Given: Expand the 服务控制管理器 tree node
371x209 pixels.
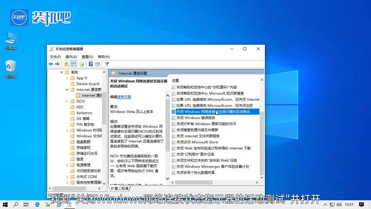Looking at the screenshot, I should [x=67, y=182].
